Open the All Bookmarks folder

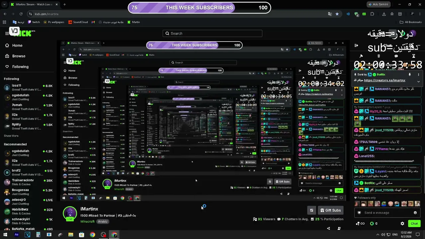(410, 22)
